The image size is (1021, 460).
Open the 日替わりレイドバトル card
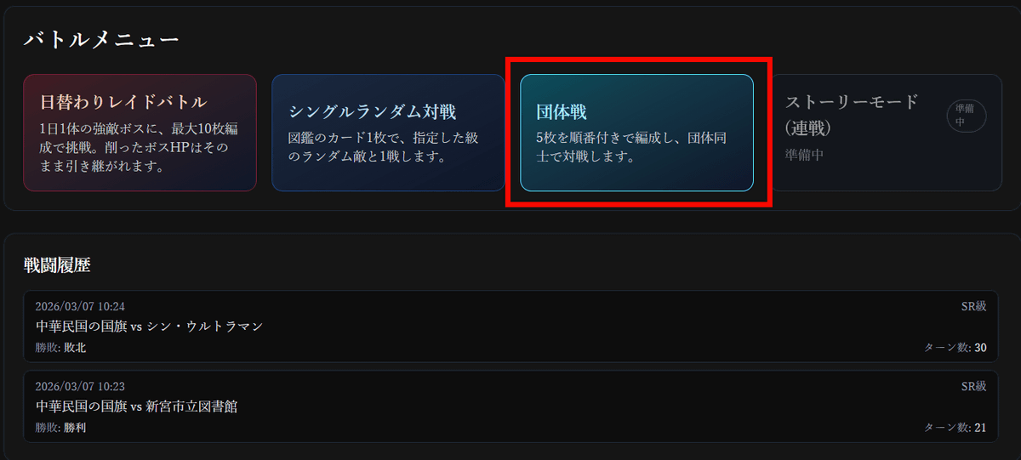140,133
